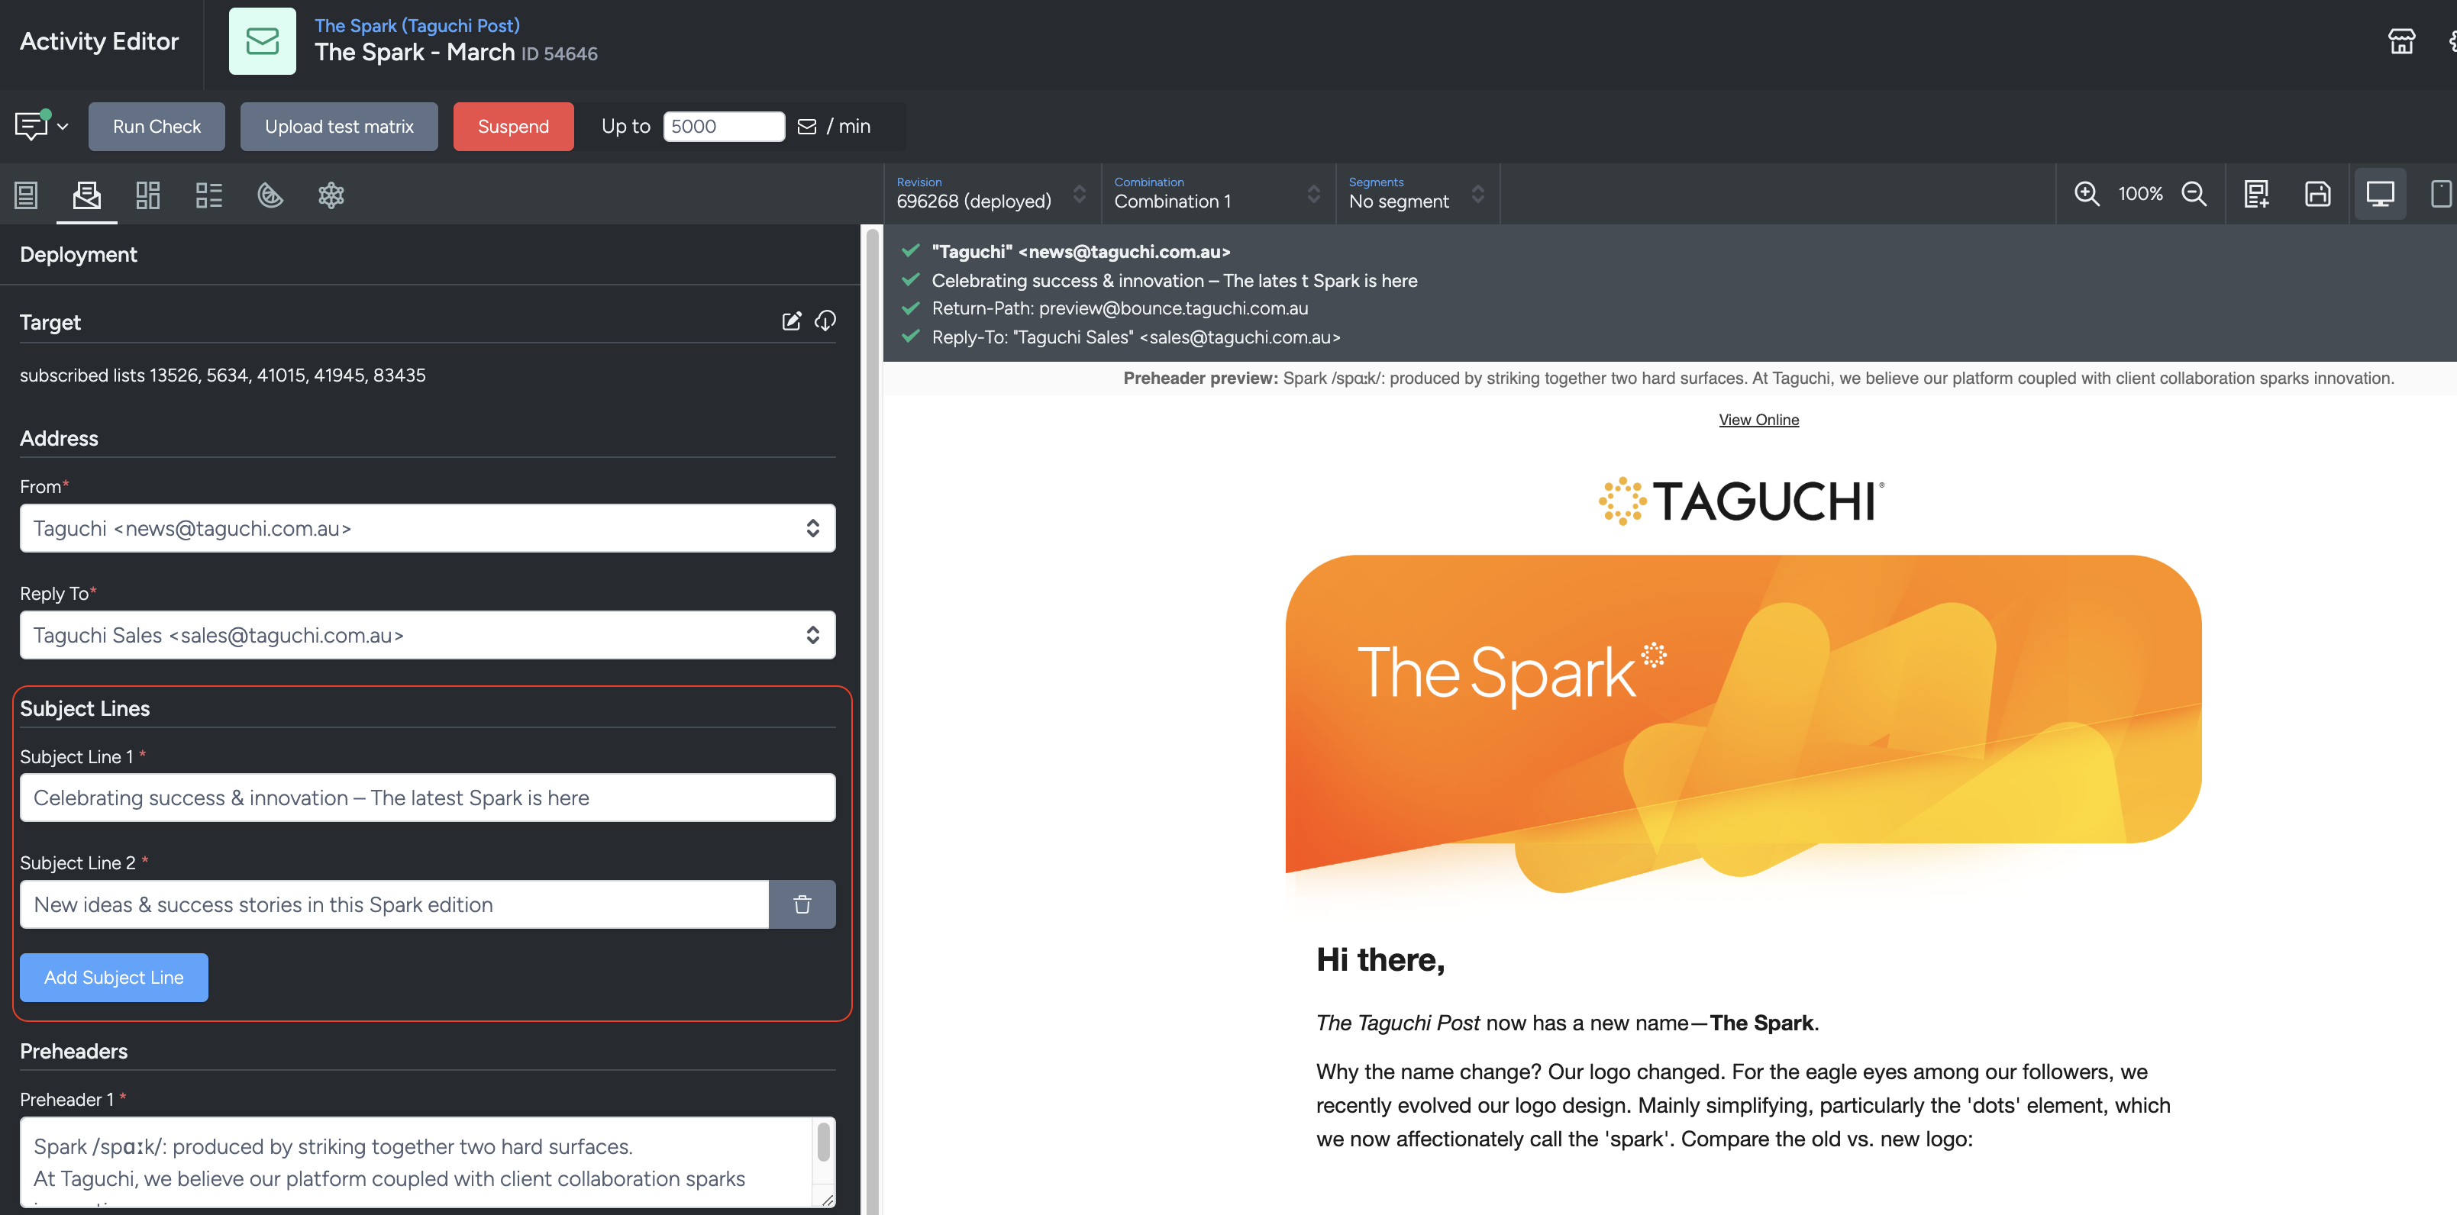Click Upload test matrix button

(338, 126)
